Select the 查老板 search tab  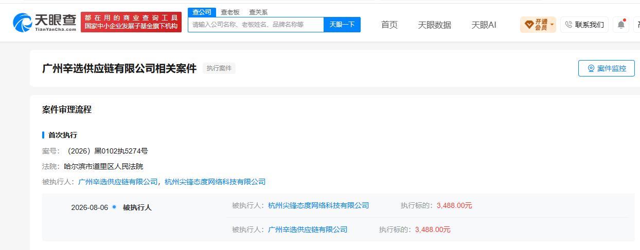pyautogui.click(x=230, y=12)
